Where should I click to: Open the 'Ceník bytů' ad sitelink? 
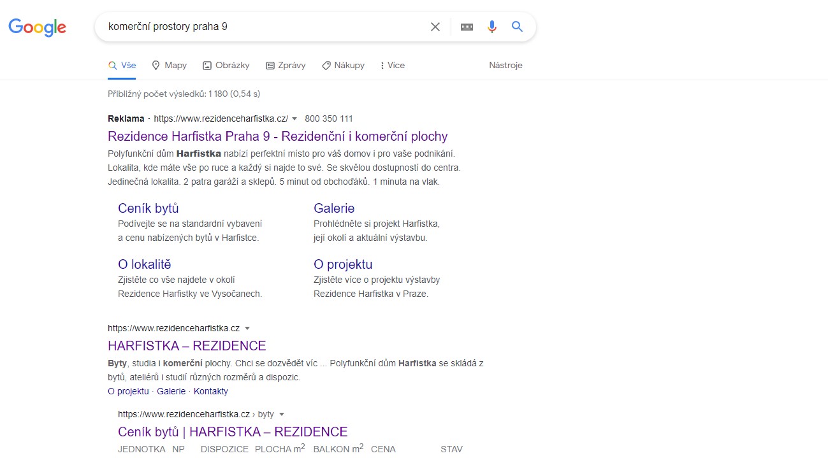pos(149,208)
